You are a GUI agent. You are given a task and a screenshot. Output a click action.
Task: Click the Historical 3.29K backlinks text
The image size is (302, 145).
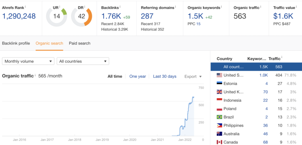tap(114, 29)
